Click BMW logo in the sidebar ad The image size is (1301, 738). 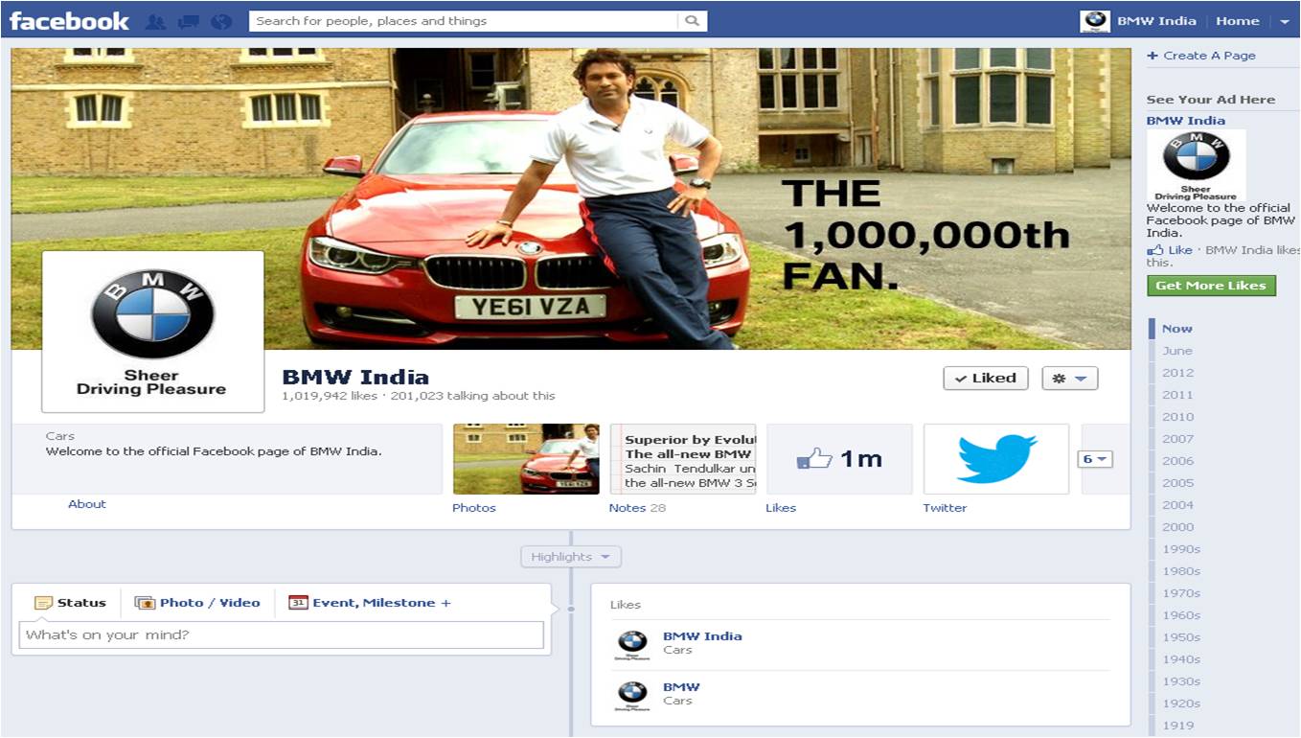[x=1196, y=165]
